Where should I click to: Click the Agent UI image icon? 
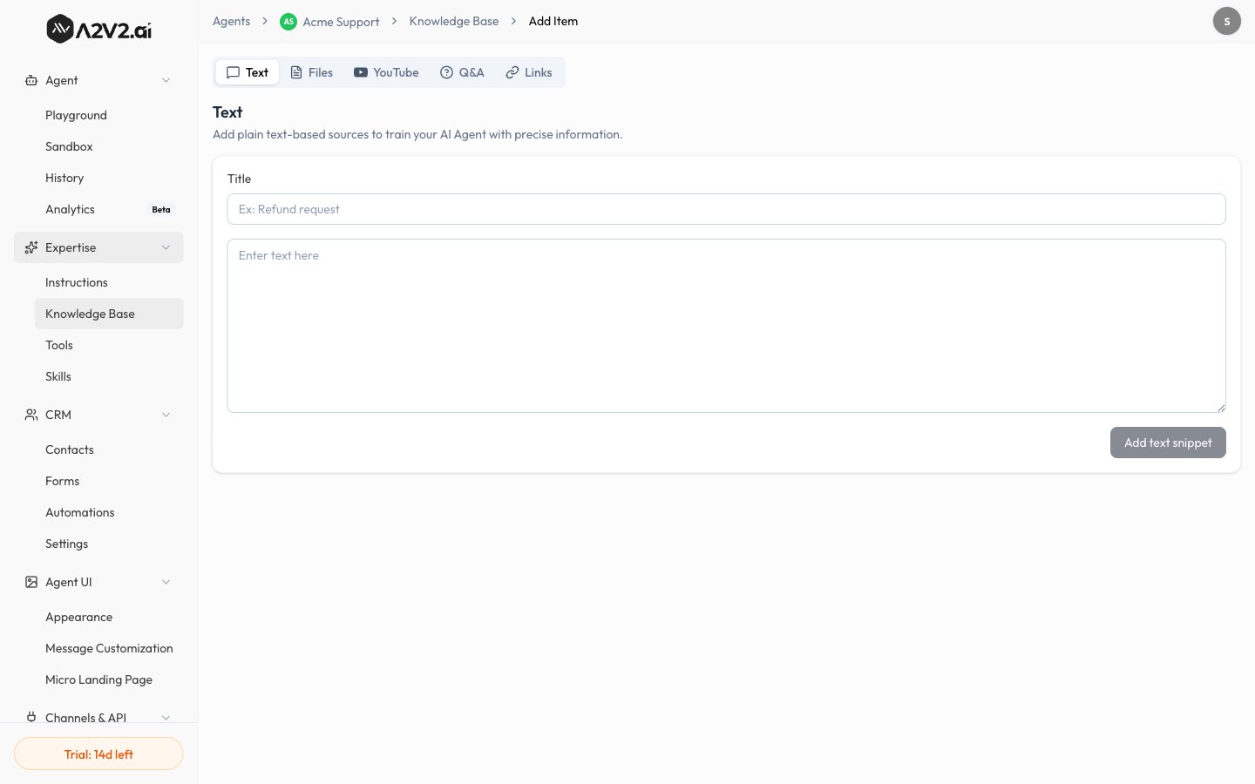[x=31, y=582]
